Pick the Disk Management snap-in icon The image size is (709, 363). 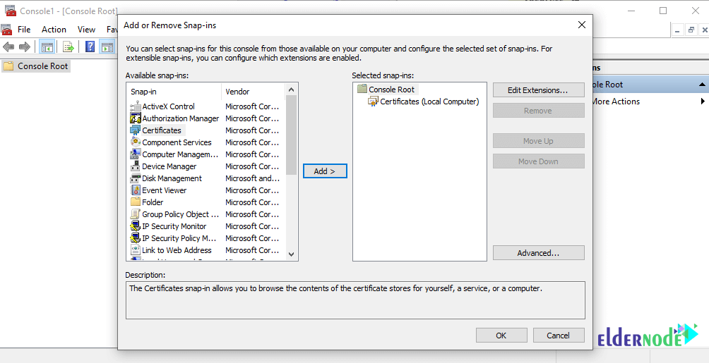pyautogui.click(x=136, y=178)
